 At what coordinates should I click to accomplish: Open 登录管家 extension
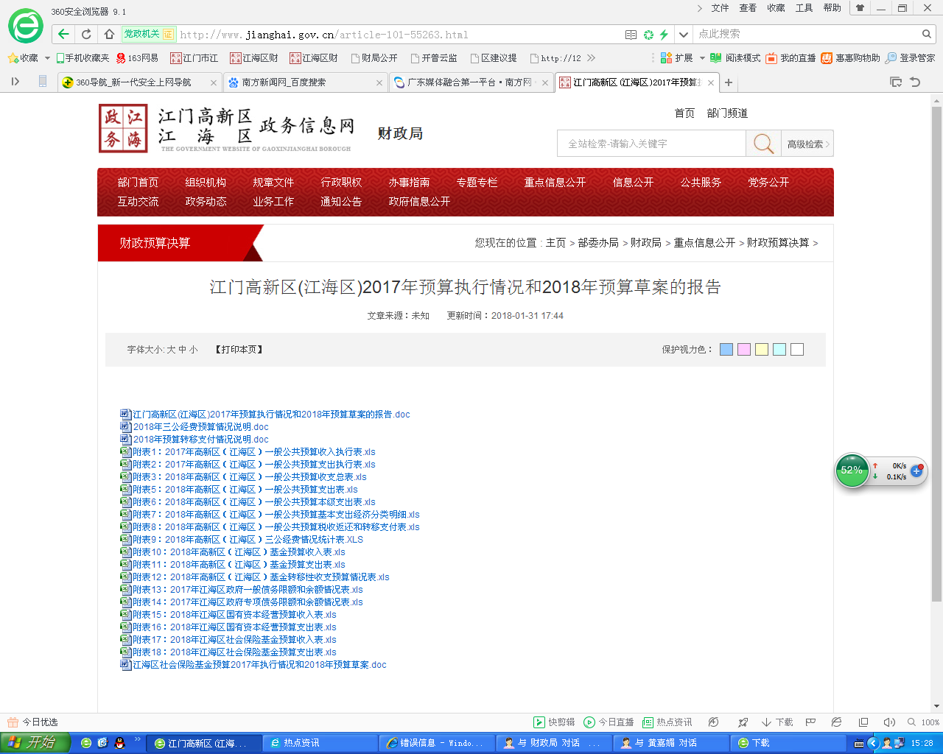[911, 58]
